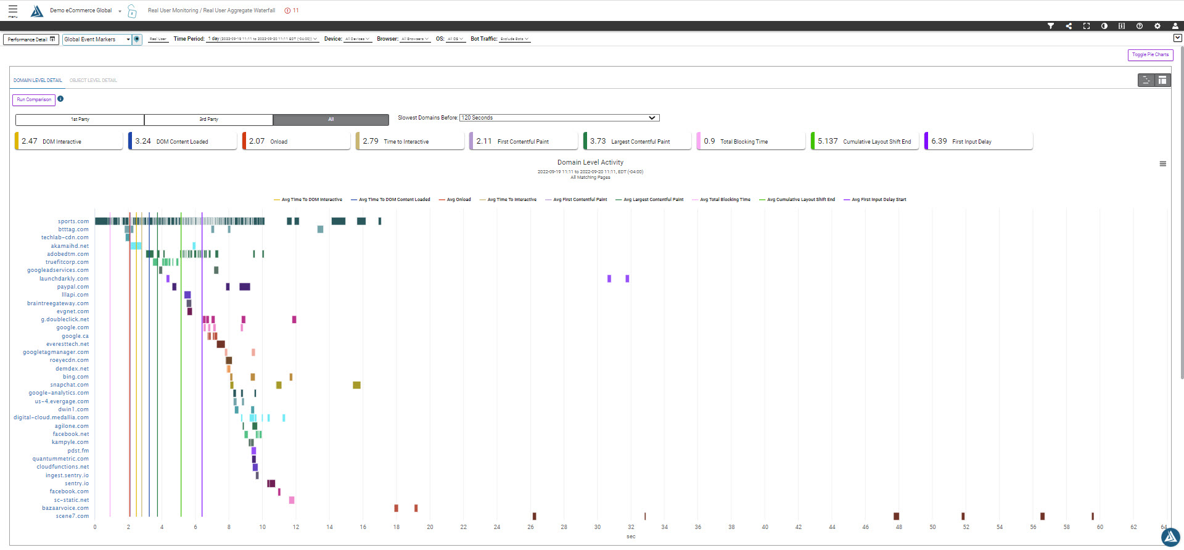Click Toggle Pie Charts button
1184x550 pixels.
click(1150, 55)
